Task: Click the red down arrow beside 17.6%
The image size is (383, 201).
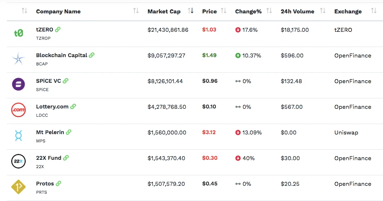Action: (x=238, y=30)
